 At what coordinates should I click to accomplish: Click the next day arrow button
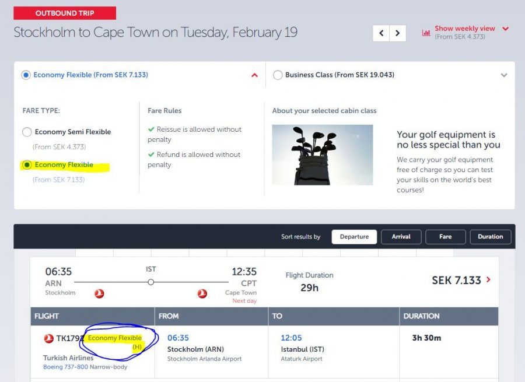coord(398,33)
